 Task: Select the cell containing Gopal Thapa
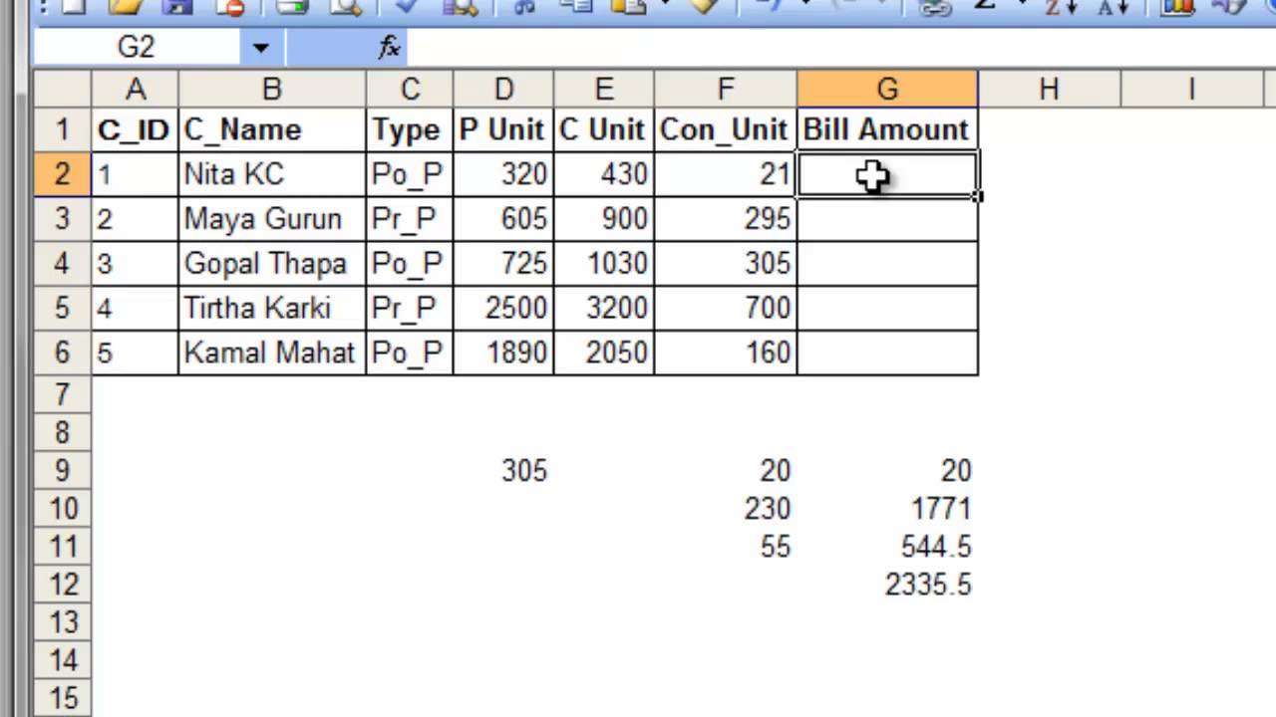pos(272,264)
